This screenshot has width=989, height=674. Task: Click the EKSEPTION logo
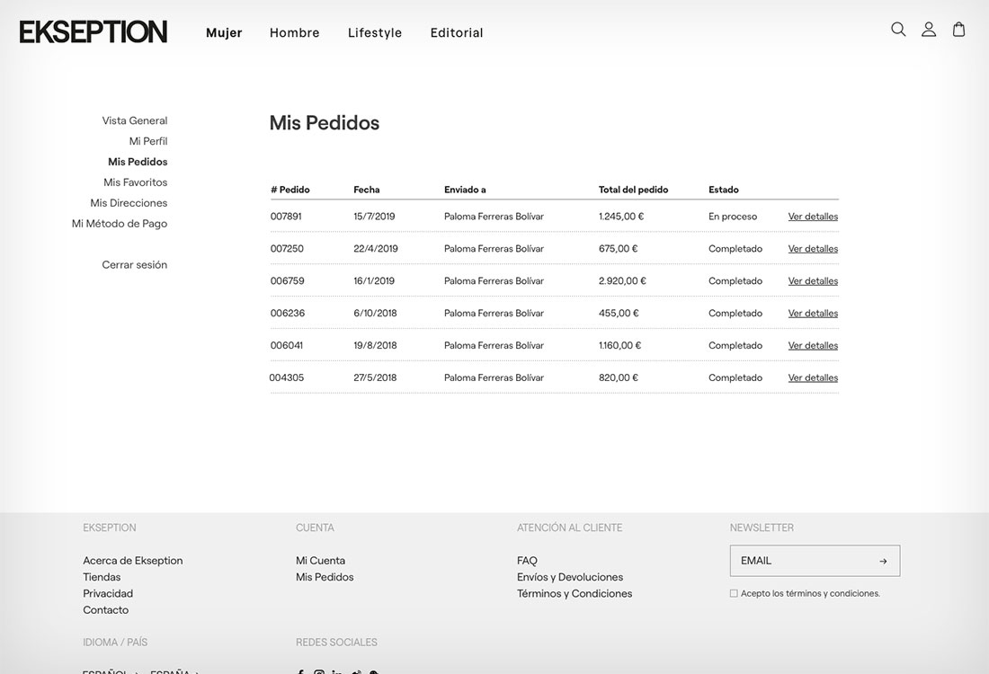click(94, 32)
